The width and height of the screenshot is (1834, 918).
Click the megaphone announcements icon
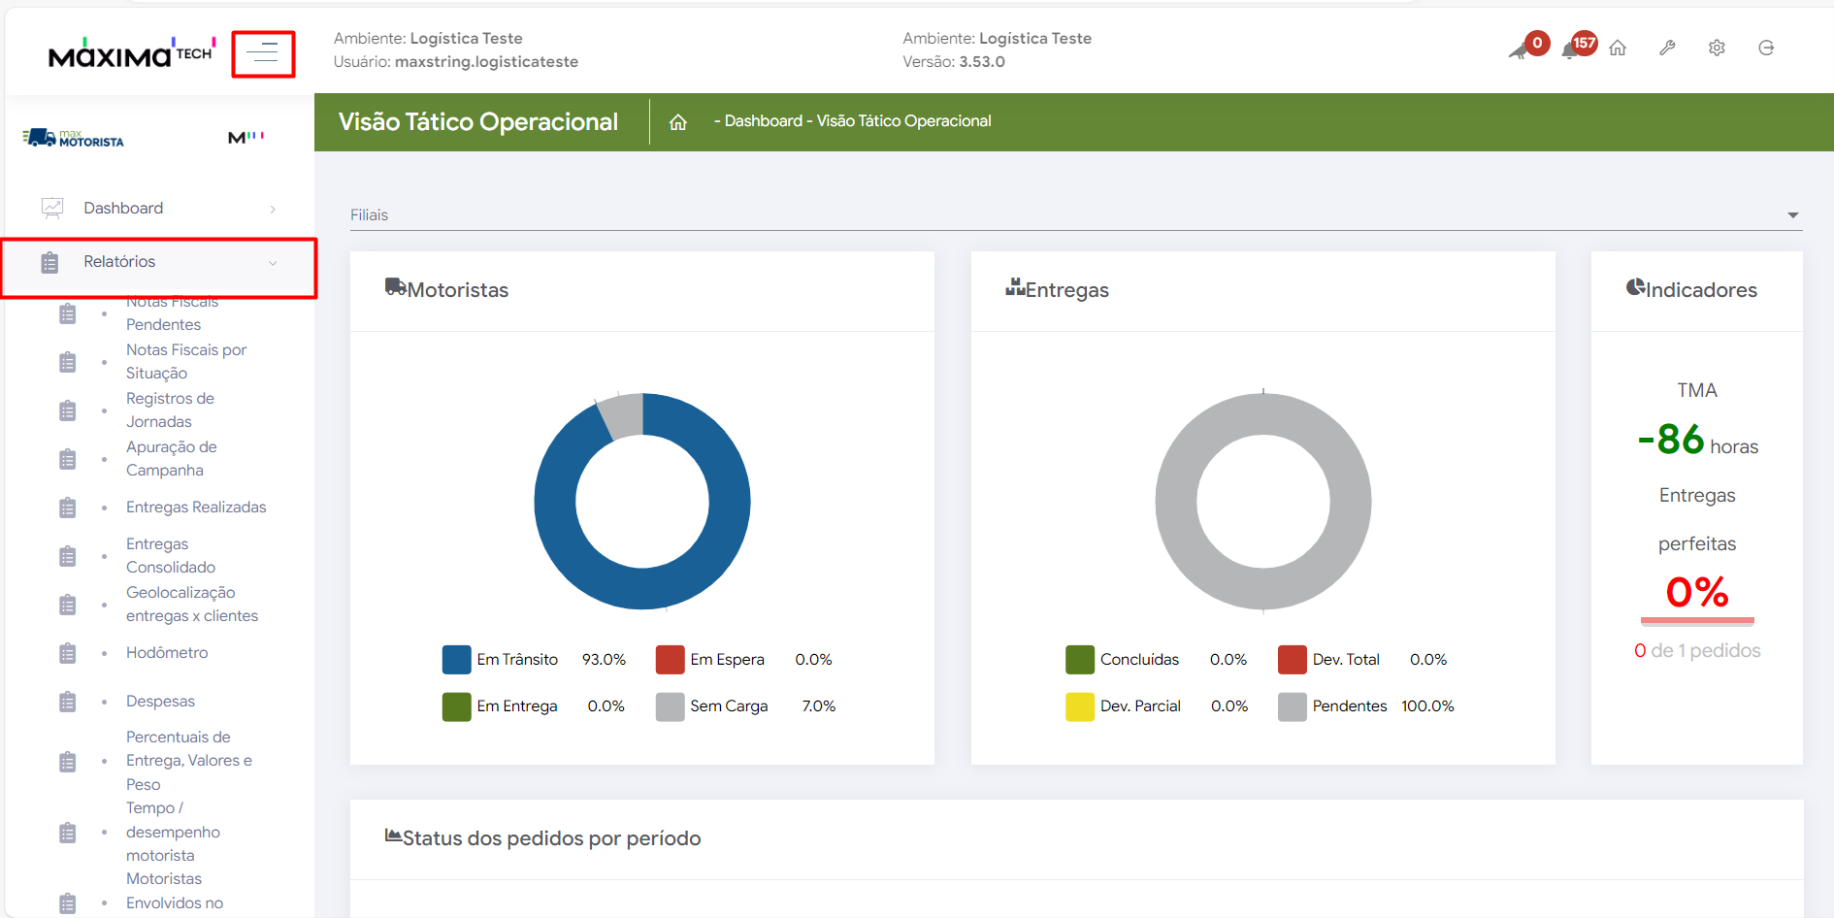1520,49
